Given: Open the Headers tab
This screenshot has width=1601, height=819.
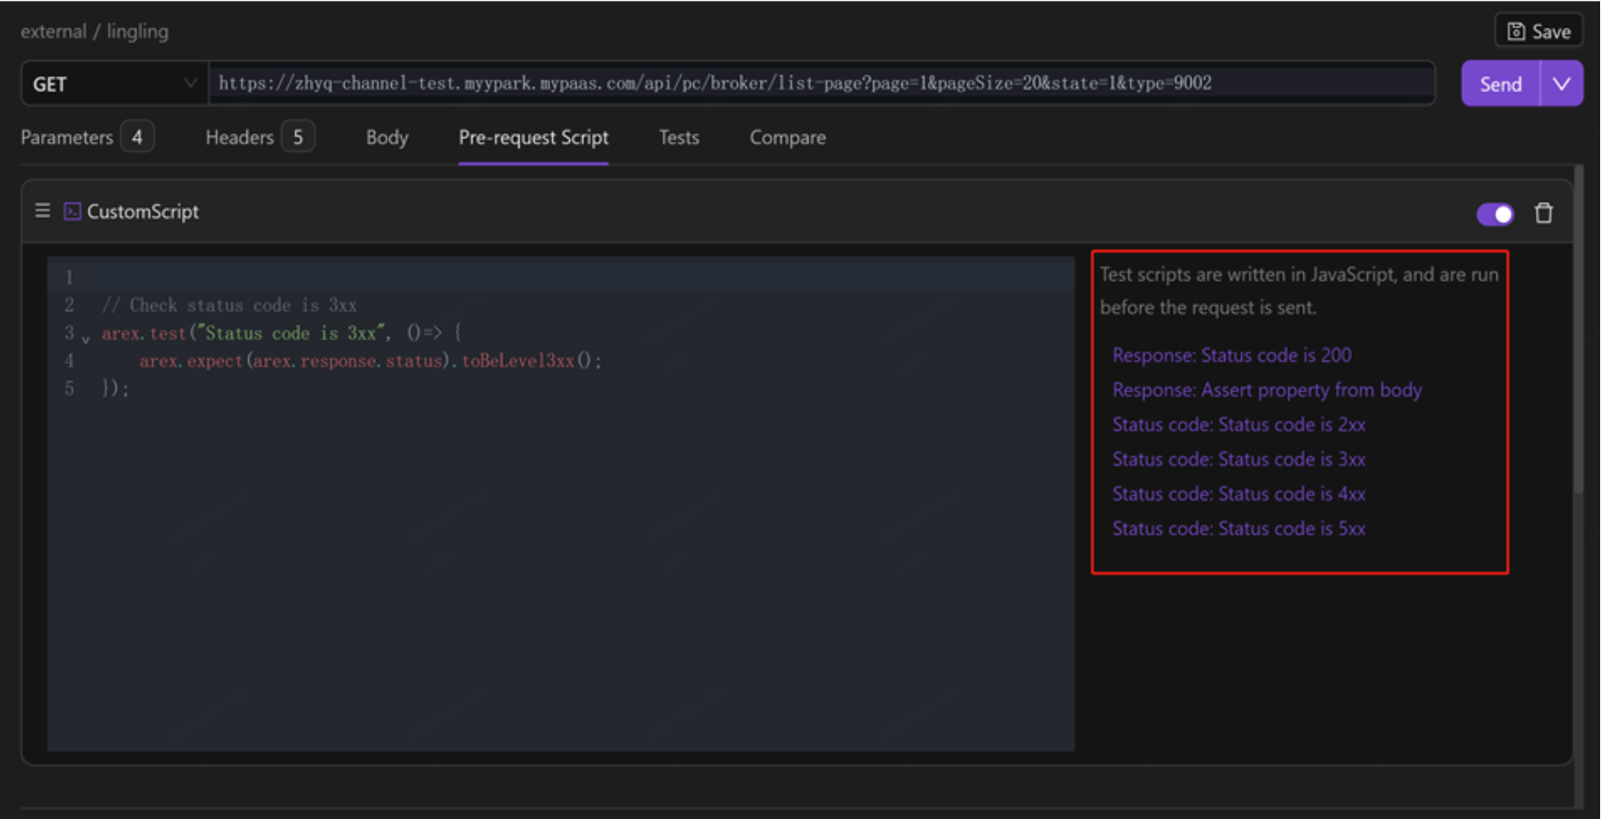Looking at the screenshot, I should (x=239, y=137).
